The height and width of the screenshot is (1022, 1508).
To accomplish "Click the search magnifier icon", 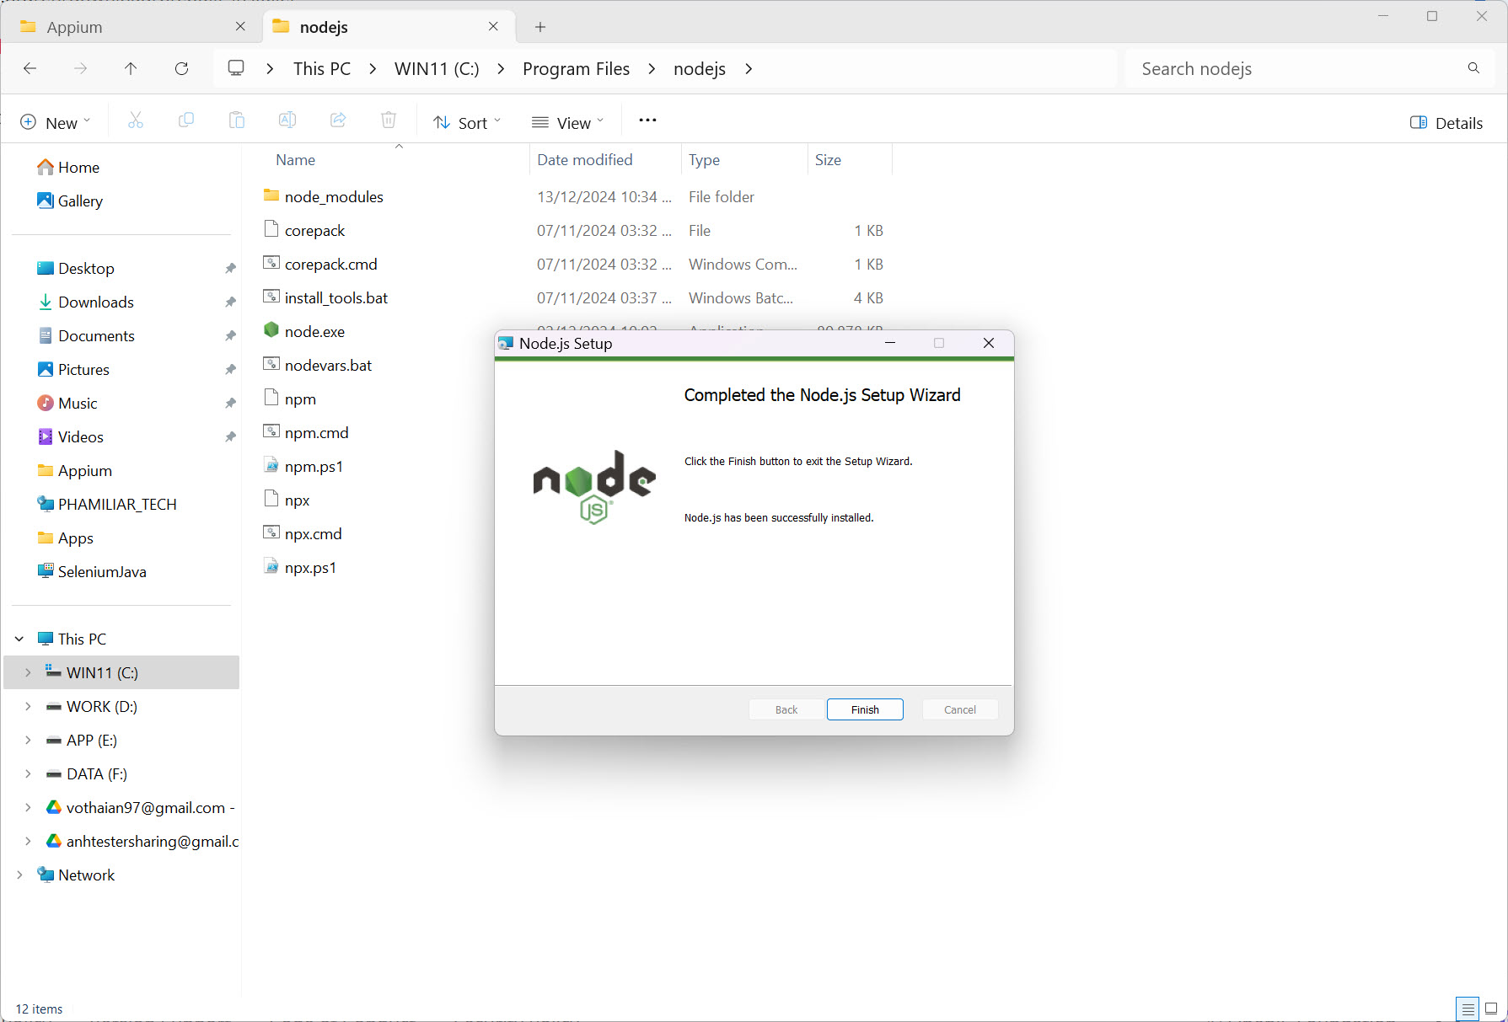I will (1473, 68).
